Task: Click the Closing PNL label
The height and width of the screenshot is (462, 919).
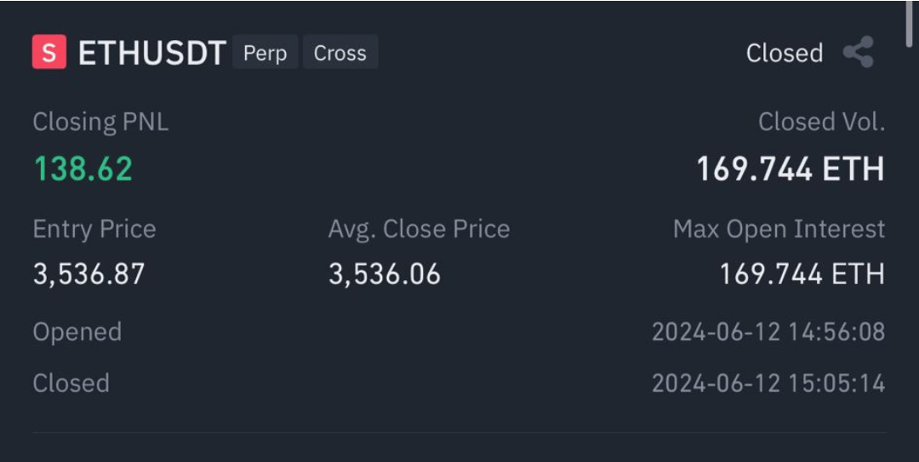Action: coord(100,122)
